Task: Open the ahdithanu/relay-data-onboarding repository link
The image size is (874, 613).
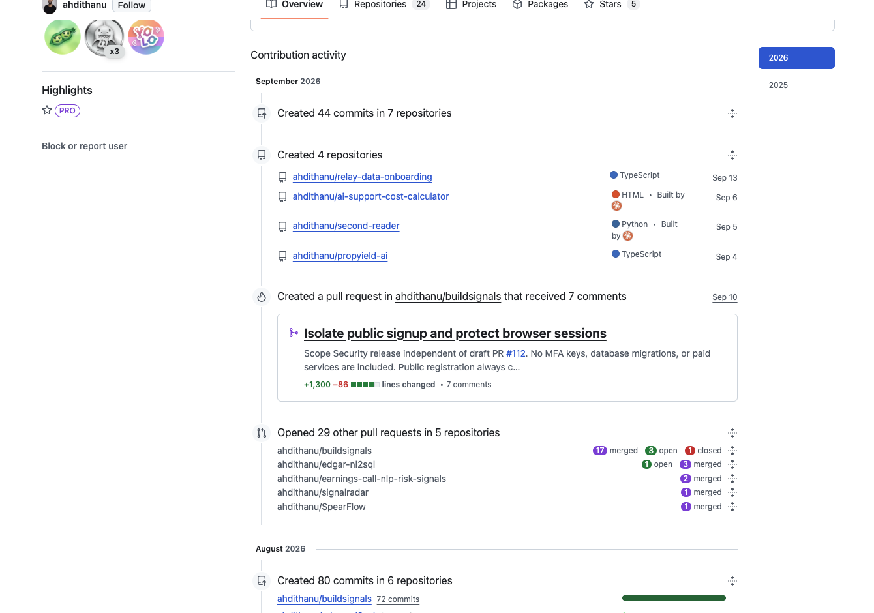Action: point(363,177)
